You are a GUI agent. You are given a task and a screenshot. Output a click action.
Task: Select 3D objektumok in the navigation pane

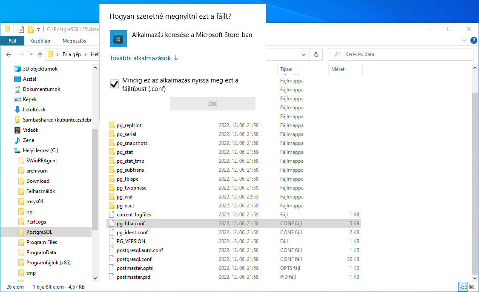tap(40, 69)
